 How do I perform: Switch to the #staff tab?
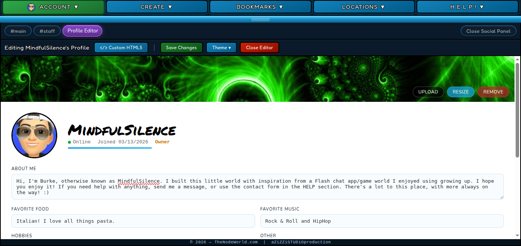click(x=47, y=31)
